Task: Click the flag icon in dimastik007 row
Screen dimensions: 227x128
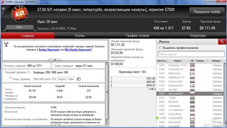Action: (192, 94)
